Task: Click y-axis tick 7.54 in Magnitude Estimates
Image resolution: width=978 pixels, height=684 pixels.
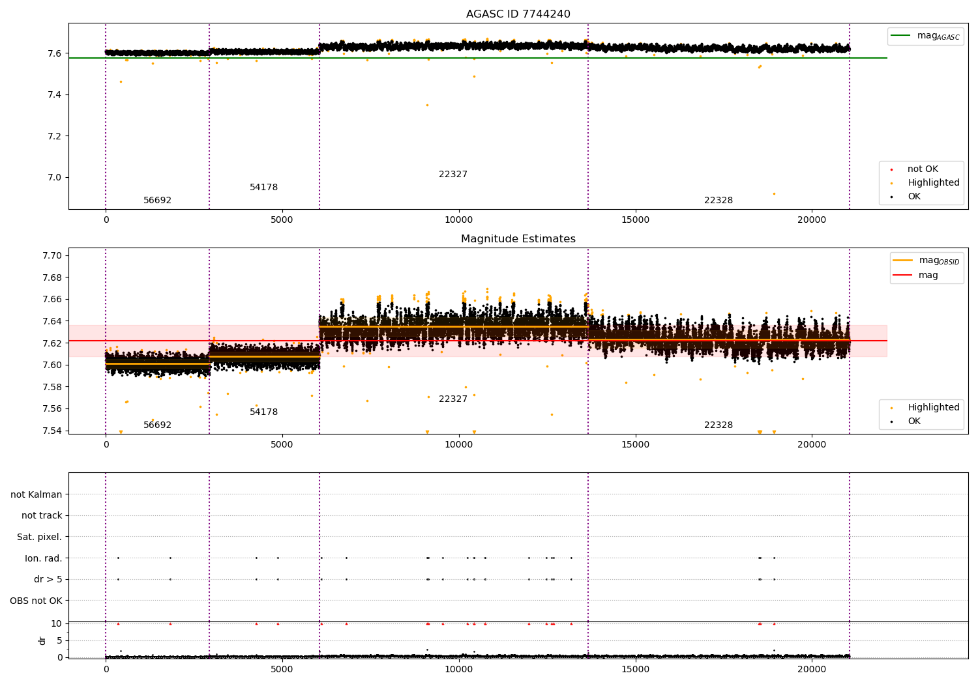Action: tap(52, 431)
